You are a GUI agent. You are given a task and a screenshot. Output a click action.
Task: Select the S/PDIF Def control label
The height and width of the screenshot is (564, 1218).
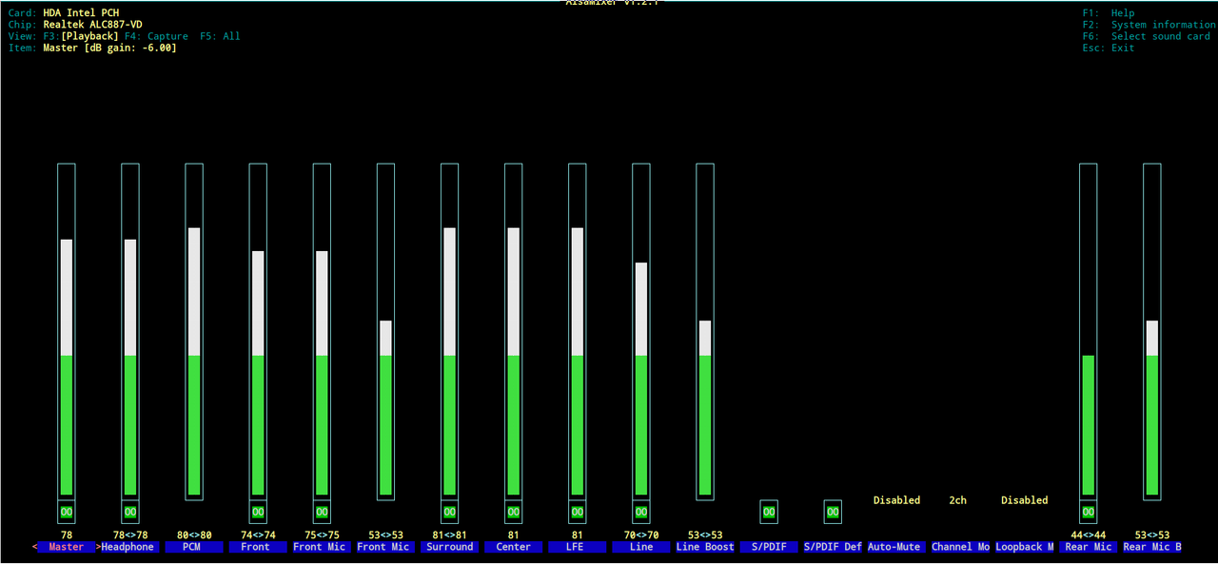tap(833, 547)
